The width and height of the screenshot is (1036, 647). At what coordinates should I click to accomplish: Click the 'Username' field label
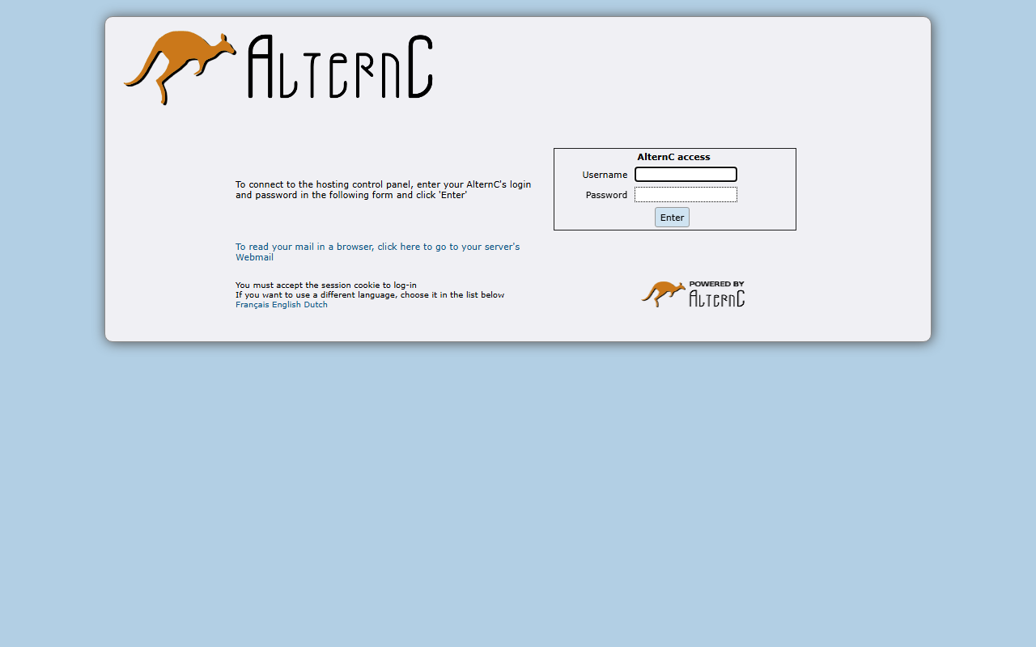click(x=605, y=175)
